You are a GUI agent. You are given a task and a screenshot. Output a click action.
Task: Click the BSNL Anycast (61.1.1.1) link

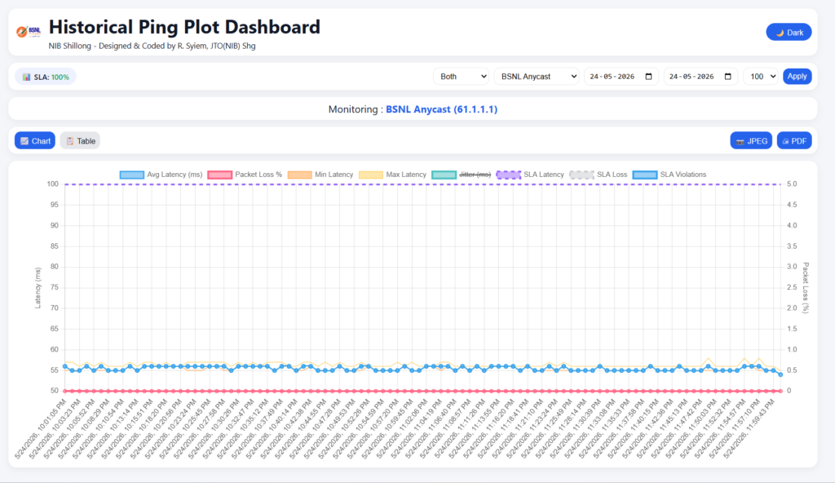coord(441,109)
